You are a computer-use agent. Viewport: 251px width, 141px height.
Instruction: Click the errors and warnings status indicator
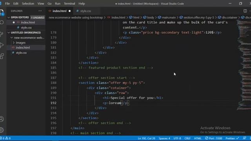5,138
